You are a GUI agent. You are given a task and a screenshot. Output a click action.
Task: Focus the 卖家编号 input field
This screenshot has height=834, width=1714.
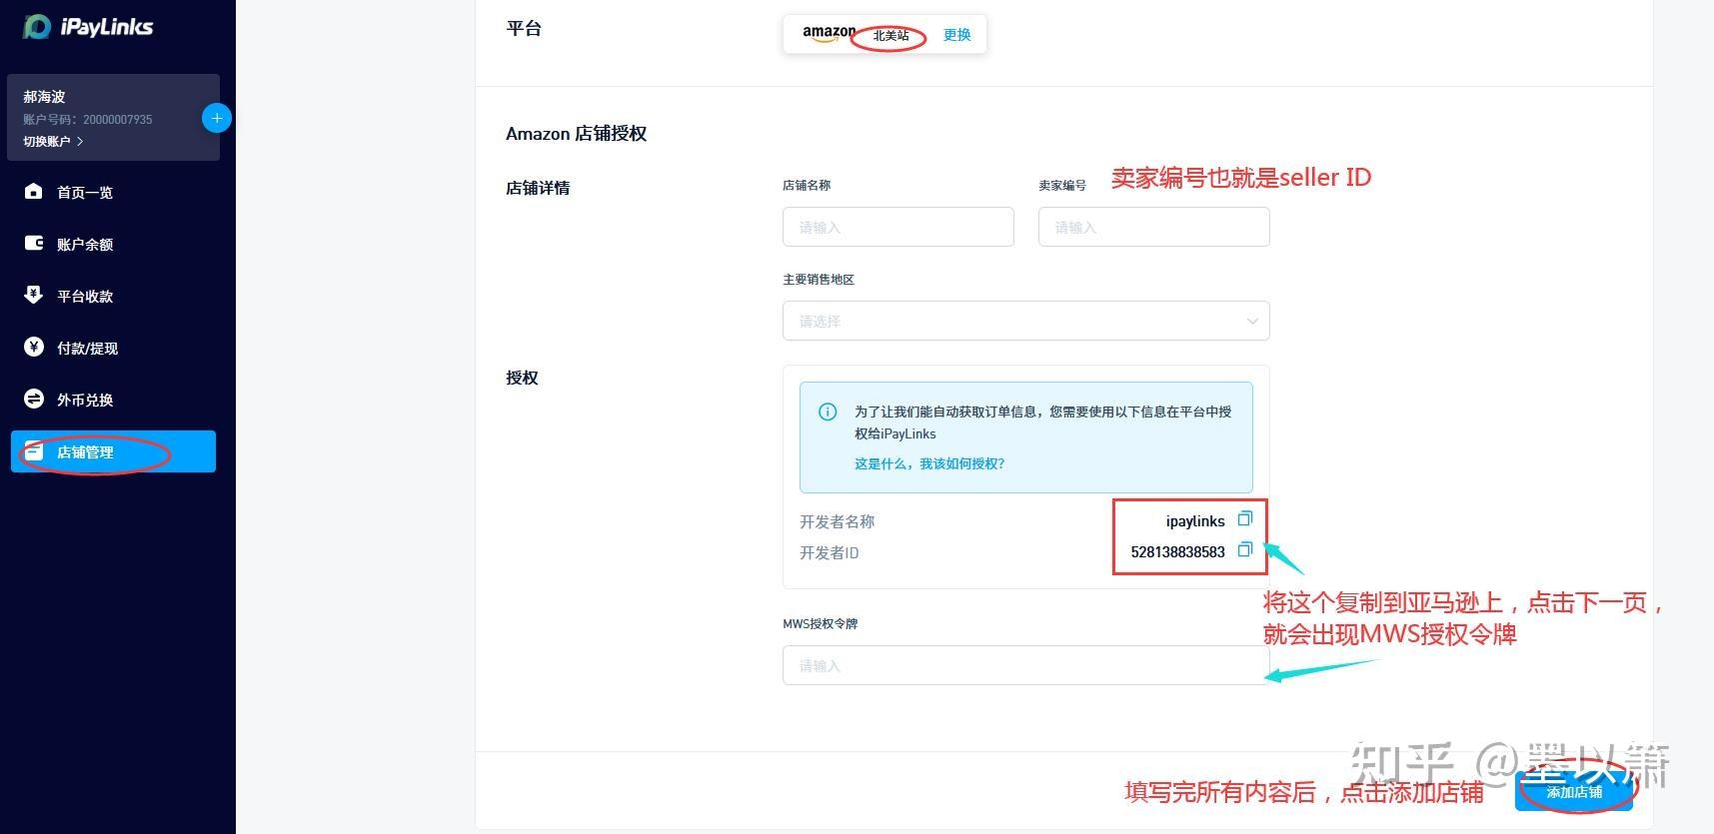[x=1153, y=227]
